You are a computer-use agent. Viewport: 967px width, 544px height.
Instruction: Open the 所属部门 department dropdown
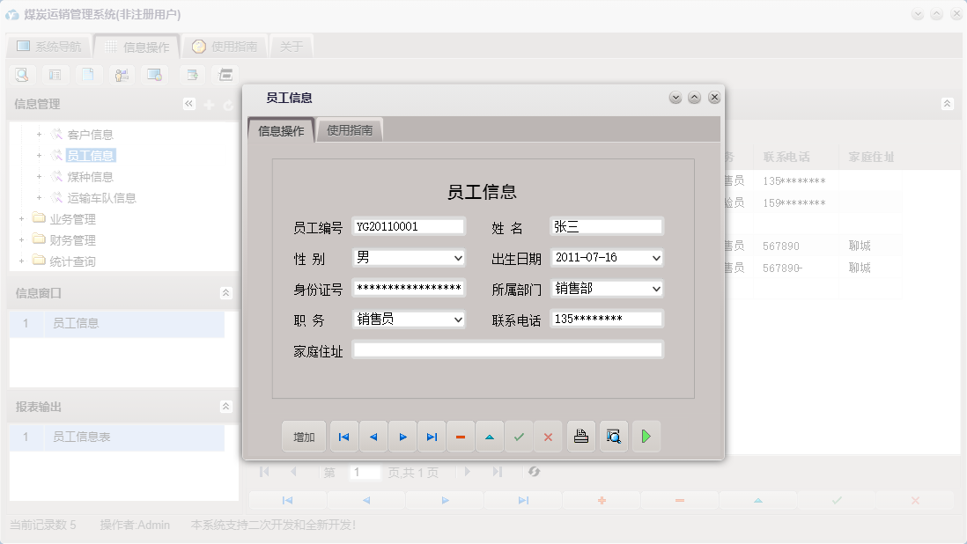[x=655, y=288]
